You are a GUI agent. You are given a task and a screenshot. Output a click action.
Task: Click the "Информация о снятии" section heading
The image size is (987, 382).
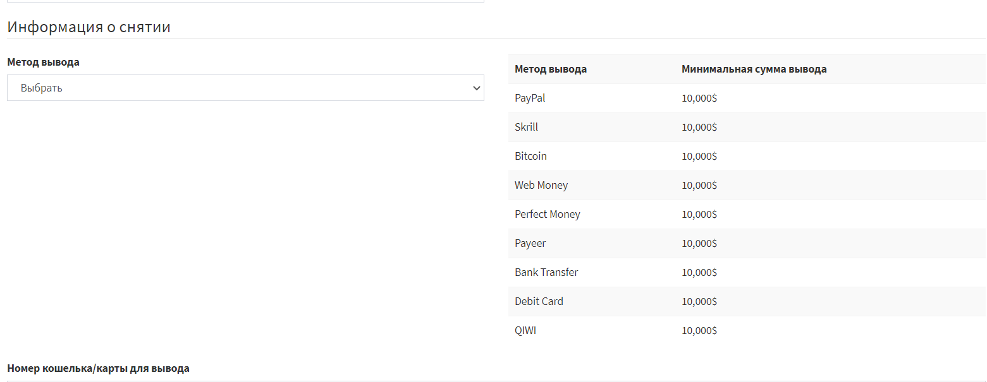tap(89, 28)
